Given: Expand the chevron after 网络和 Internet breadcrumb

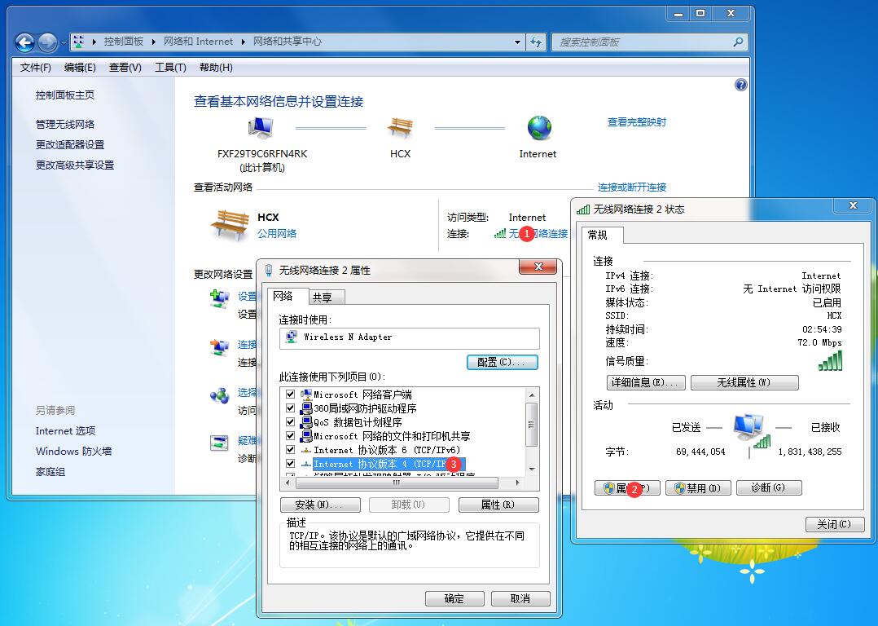Looking at the screenshot, I should tap(241, 42).
